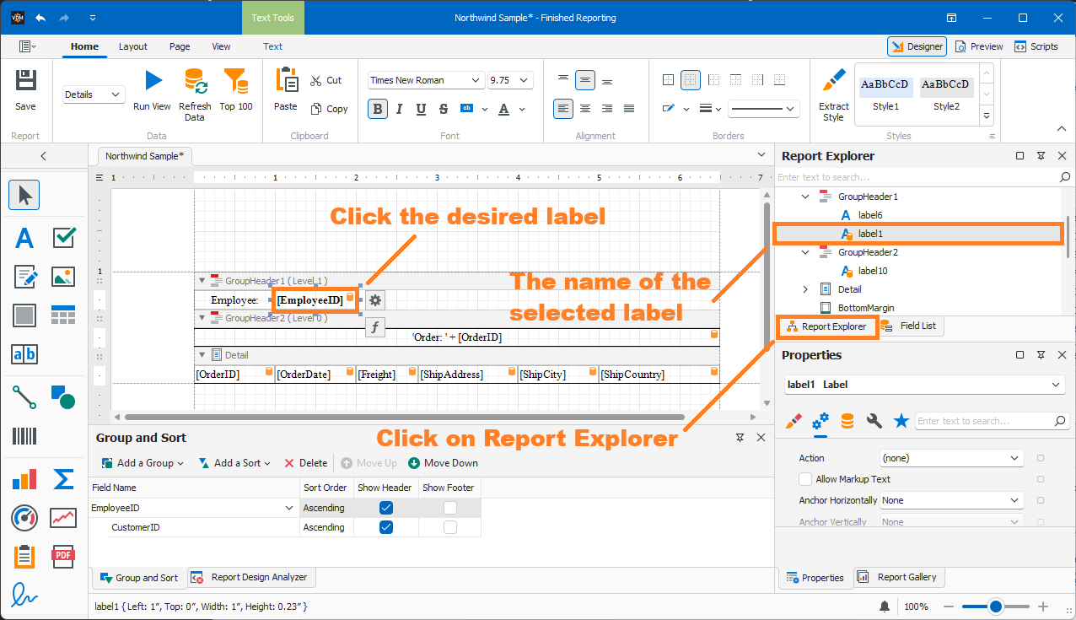Pick the PDF Content tool
Screen dimensions: 1076x620
63,556
